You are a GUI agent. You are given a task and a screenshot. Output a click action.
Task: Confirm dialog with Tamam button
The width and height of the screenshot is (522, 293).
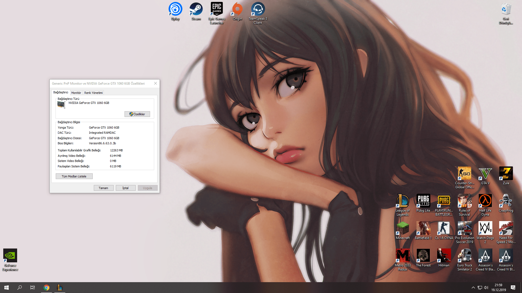pos(103,188)
